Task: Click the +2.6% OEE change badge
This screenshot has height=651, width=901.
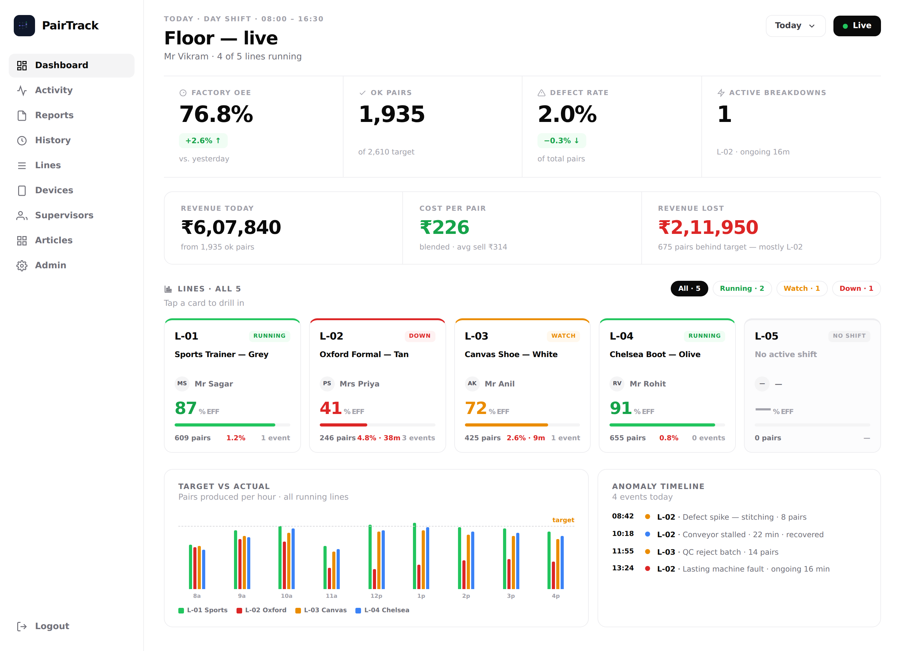Action: [203, 141]
